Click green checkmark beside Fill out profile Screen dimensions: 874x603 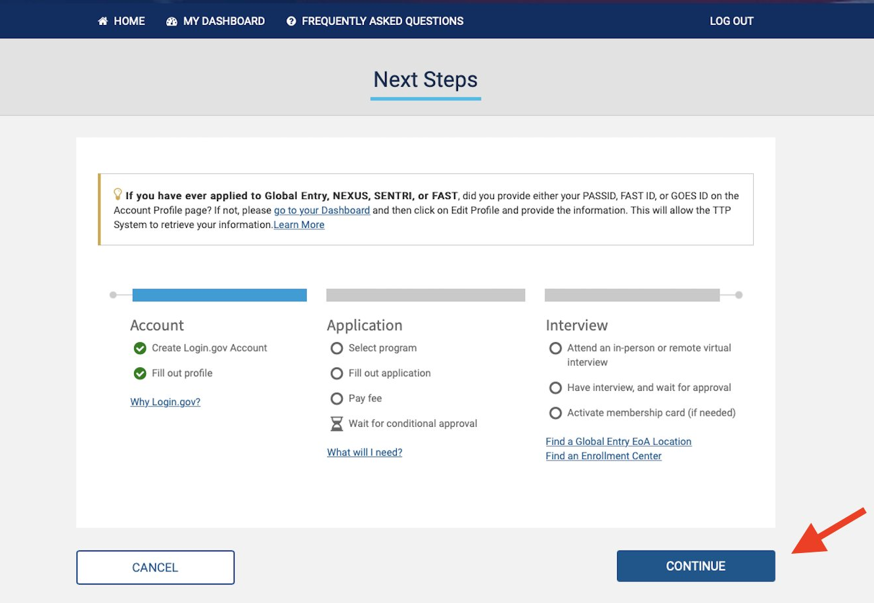click(140, 373)
